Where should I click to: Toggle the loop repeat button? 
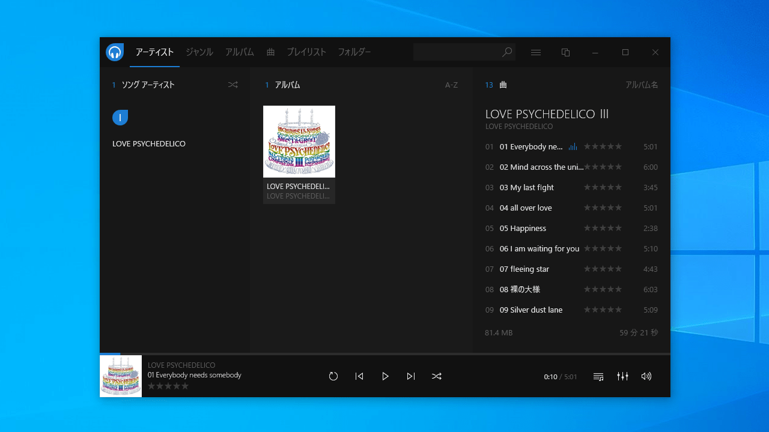tap(333, 376)
